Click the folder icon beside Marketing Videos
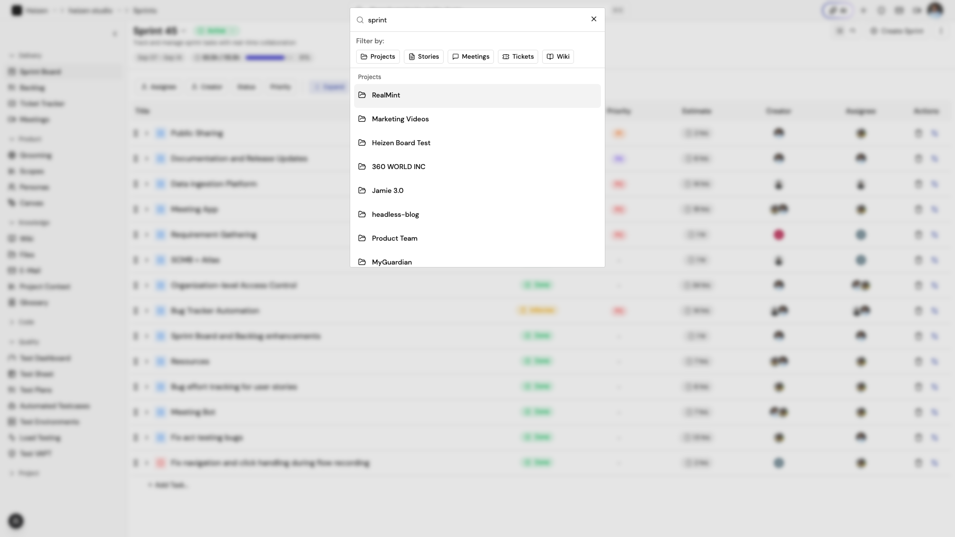Screen dimensions: 955x537 point(362,119)
